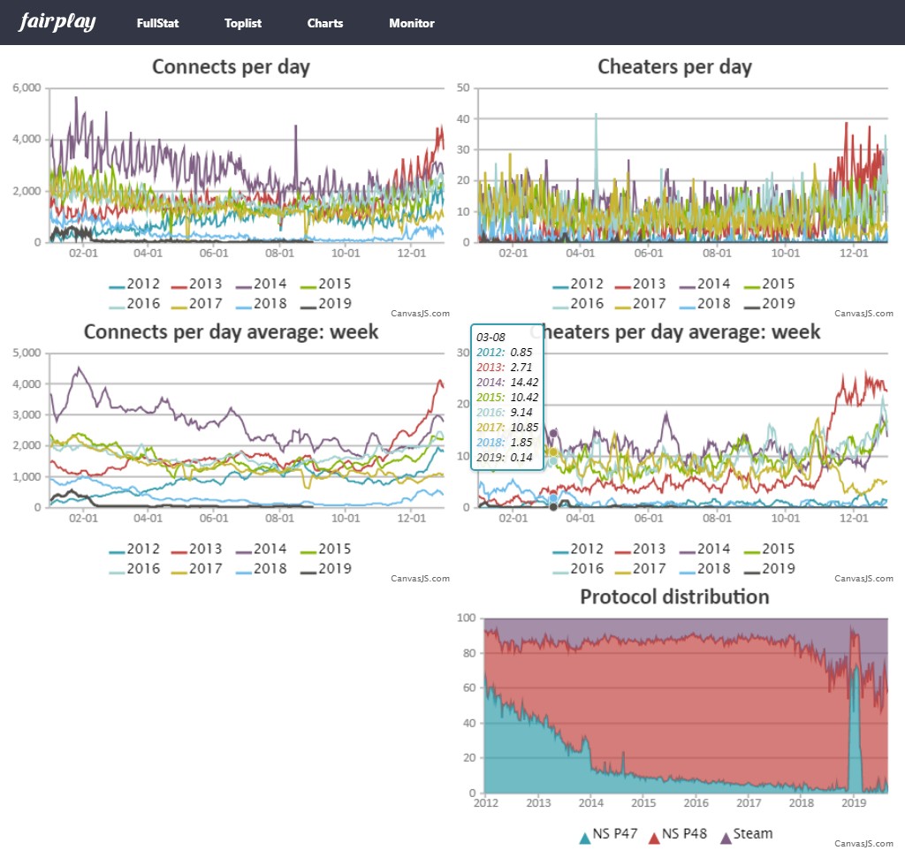Toggle NS P48 series in Protocol distribution legend
The height and width of the screenshot is (858, 905).
coord(680,833)
